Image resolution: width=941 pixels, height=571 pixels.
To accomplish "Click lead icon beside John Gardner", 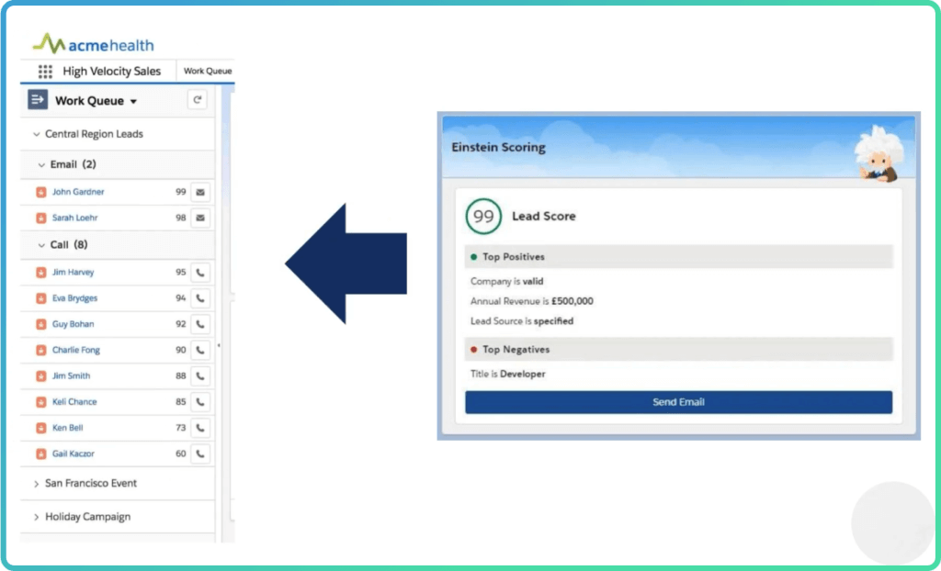I will tap(40, 192).
